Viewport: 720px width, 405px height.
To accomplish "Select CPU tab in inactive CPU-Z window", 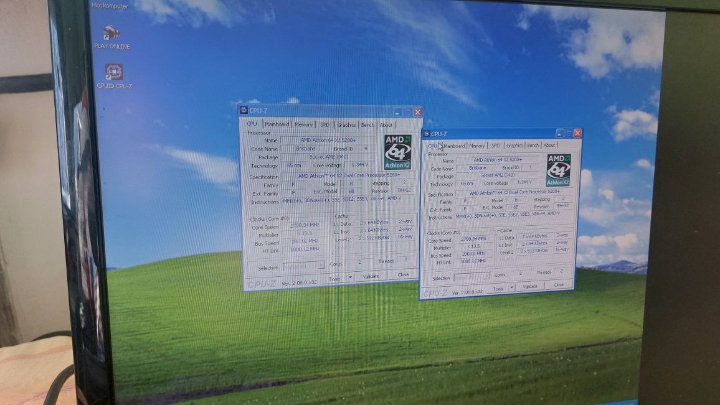I will point(252,124).
